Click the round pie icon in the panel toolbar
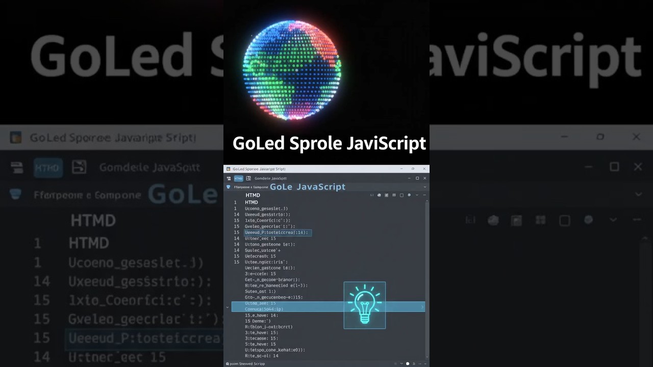 (x=379, y=195)
